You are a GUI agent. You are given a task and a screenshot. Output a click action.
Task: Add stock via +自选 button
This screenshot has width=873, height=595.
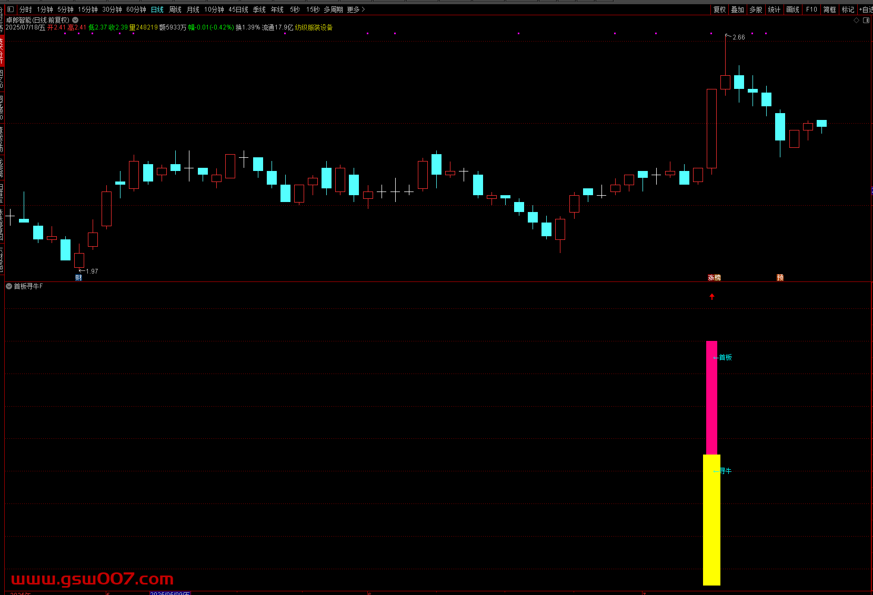tap(866, 9)
